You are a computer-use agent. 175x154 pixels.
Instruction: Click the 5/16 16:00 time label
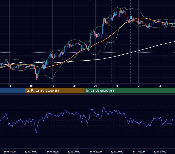[31, 151]
